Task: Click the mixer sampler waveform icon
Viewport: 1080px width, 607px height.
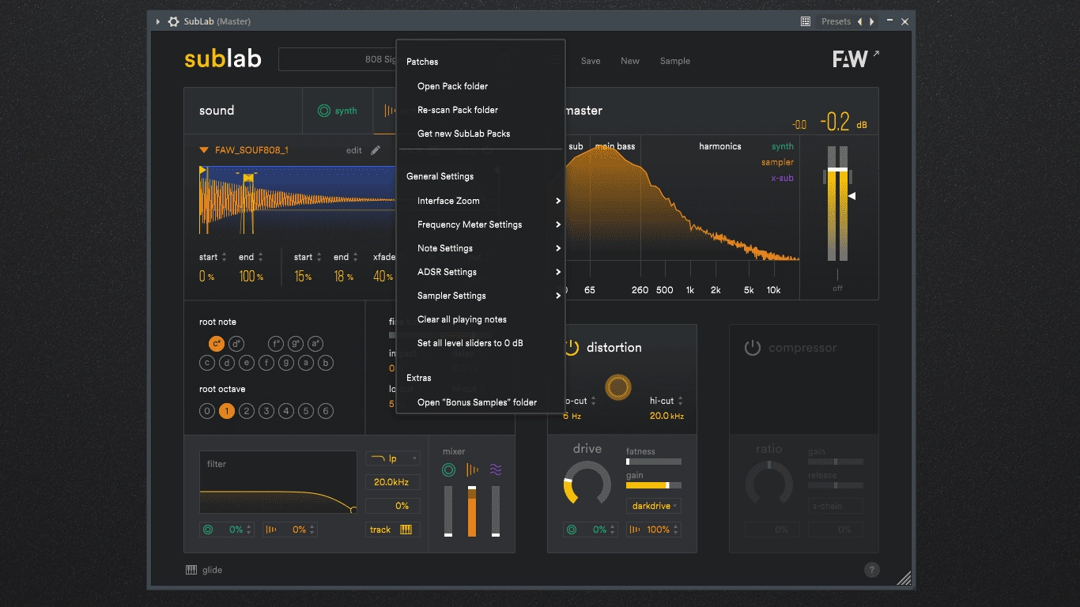Action: coord(472,470)
